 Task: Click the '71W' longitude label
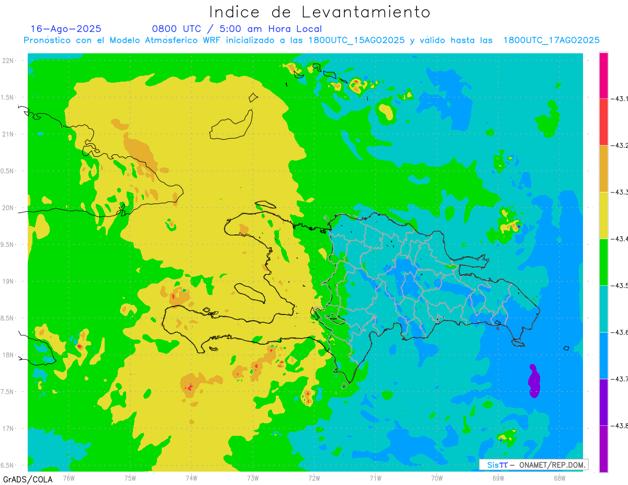tap(375, 478)
